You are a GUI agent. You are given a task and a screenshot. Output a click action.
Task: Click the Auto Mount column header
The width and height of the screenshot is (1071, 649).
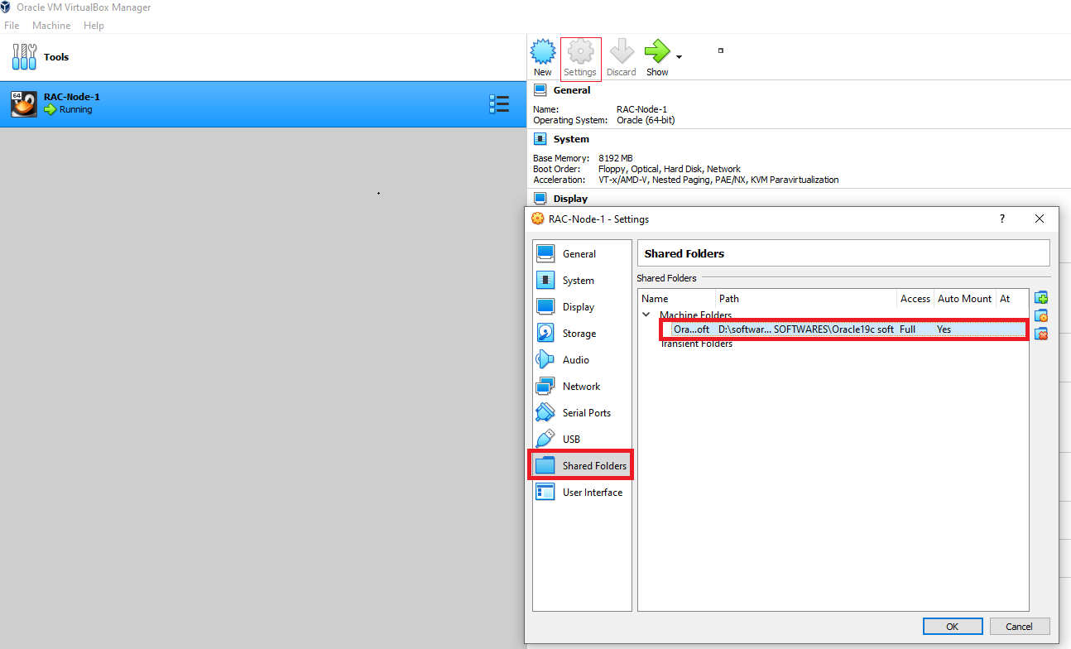[964, 299]
